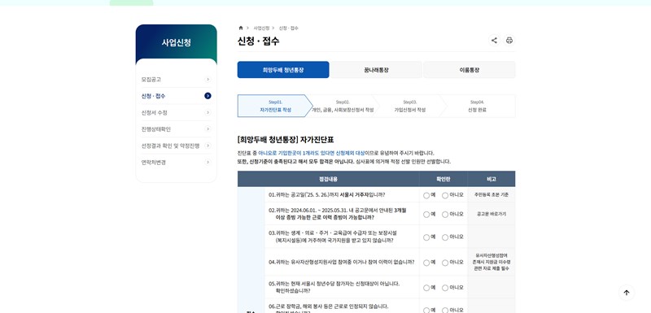The height and width of the screenshot is (313, 651).
Task: Click heading [희망두배 청년통장] 자가진단표
Action: (286, 140)
